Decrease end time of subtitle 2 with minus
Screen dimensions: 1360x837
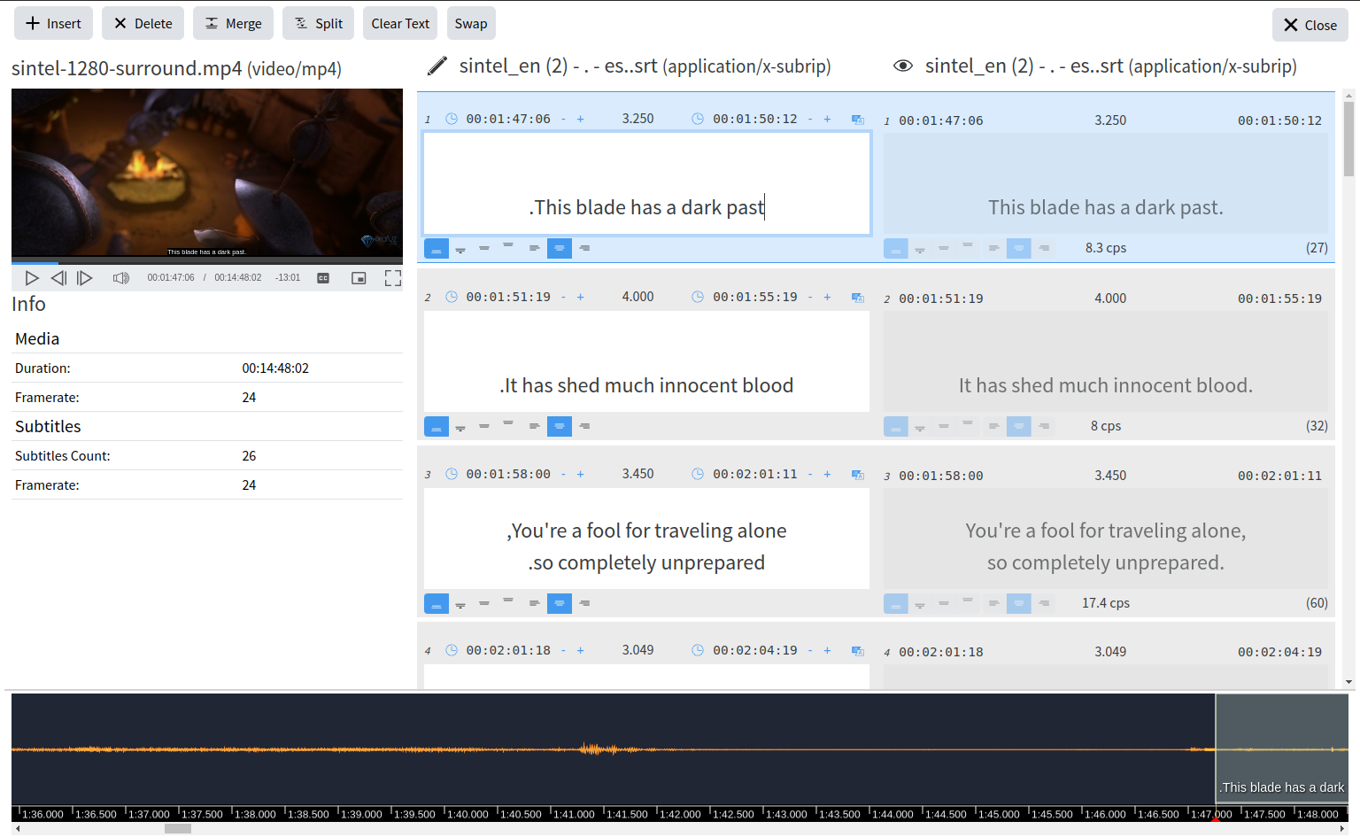[x=810, y=297]
